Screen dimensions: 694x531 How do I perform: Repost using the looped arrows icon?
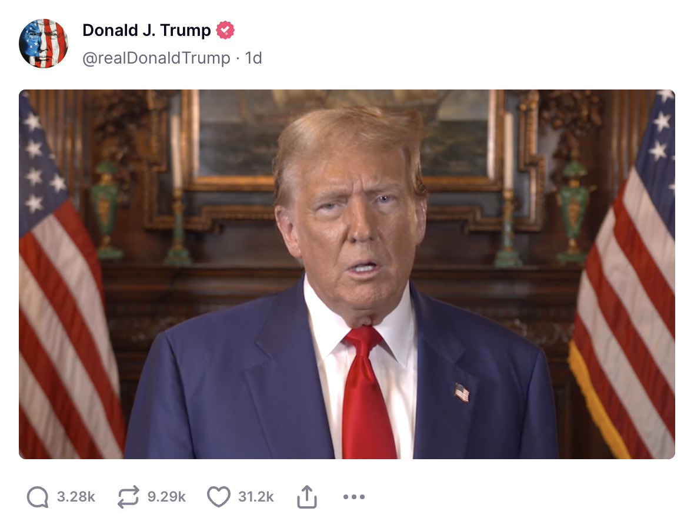click(x=128, y=497)
